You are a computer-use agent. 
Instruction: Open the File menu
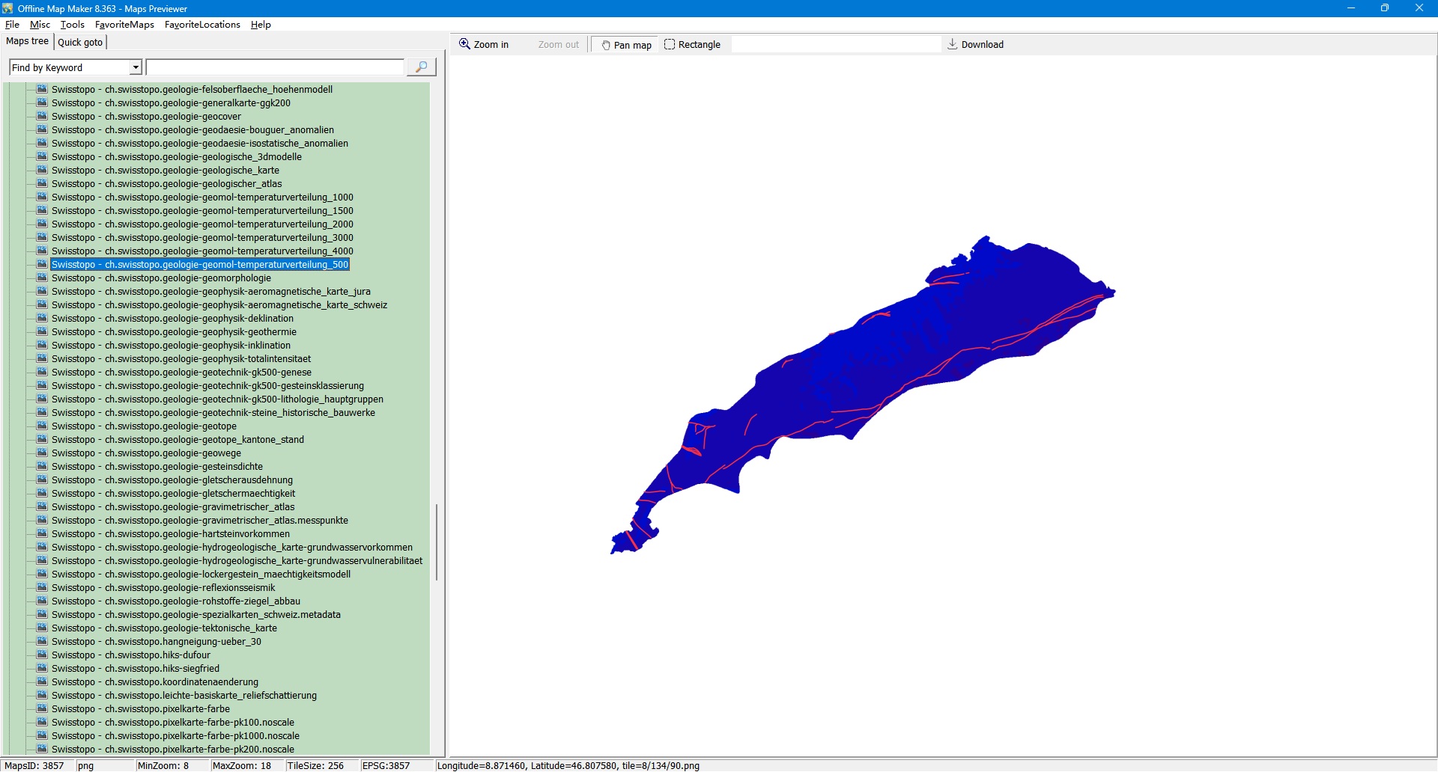12,25
